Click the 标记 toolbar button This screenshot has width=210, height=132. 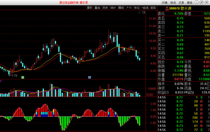pos(137,8)
